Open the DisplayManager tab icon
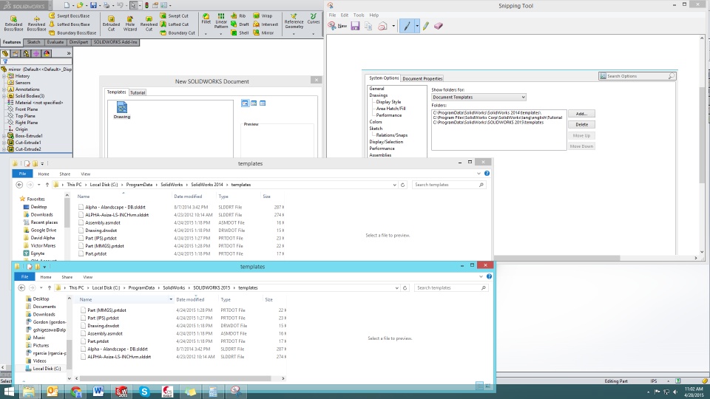This screenshot has height=399, width=710. click(x=46, y=53)
